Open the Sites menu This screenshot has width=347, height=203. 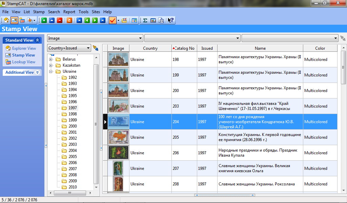96,12
